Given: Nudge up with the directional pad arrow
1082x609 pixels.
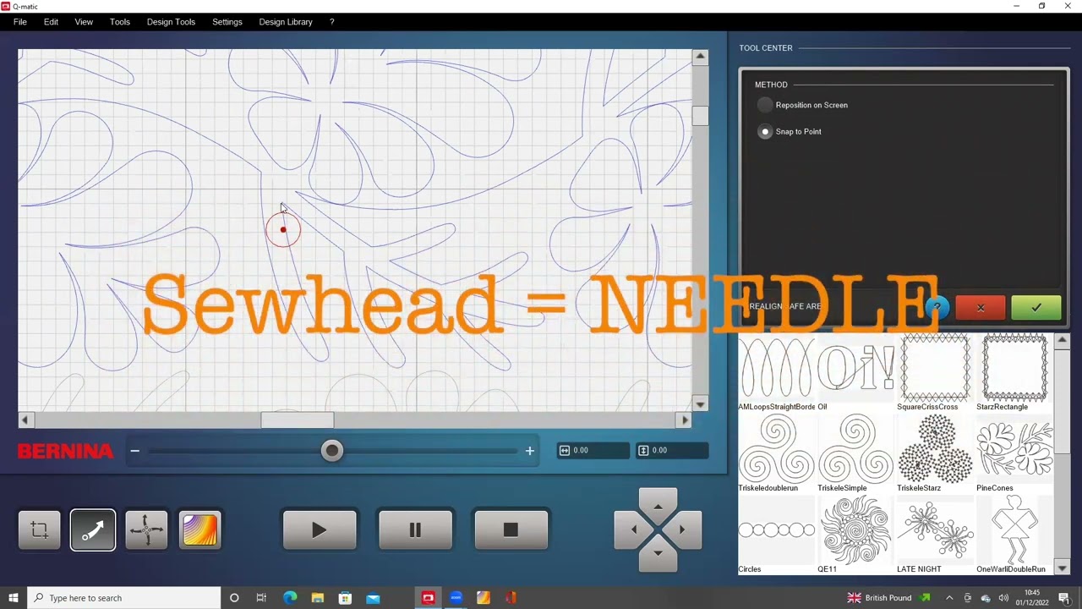Looking at the screenshot, I should [658, 506].
